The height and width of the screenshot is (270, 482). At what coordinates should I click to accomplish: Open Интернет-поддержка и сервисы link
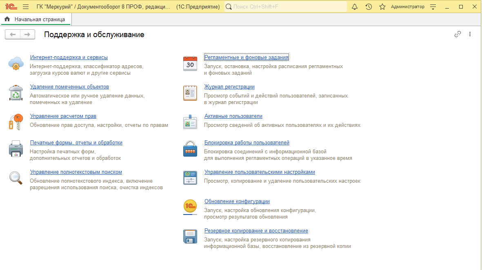coord(69,58)
